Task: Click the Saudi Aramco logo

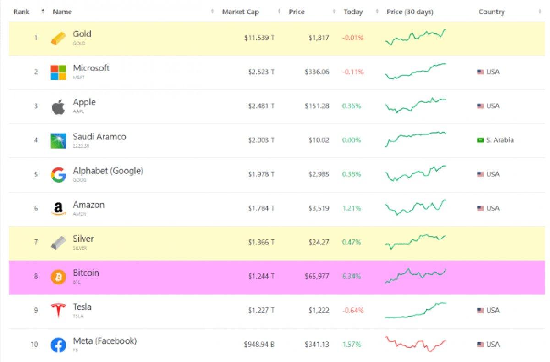Action: pyautogui.click(x=58, y=140)
